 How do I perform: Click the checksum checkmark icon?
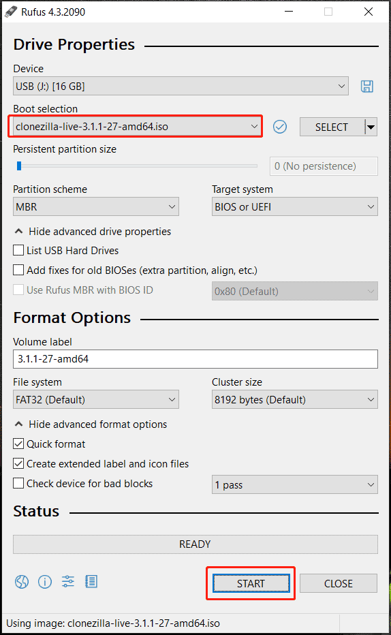coord(280,127)
